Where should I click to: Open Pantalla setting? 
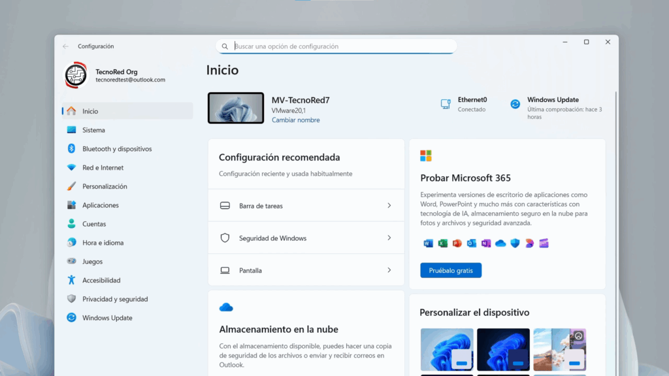click(x=306, y=270)
